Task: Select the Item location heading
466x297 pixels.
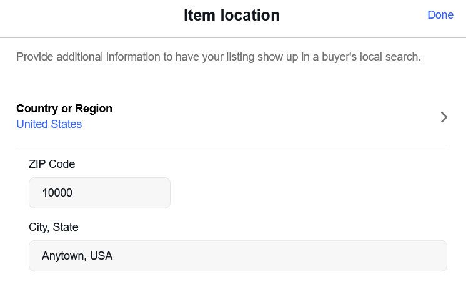Action: 231,16
